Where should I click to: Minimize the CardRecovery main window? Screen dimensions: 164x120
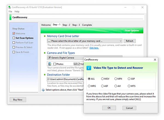[125, 7]
